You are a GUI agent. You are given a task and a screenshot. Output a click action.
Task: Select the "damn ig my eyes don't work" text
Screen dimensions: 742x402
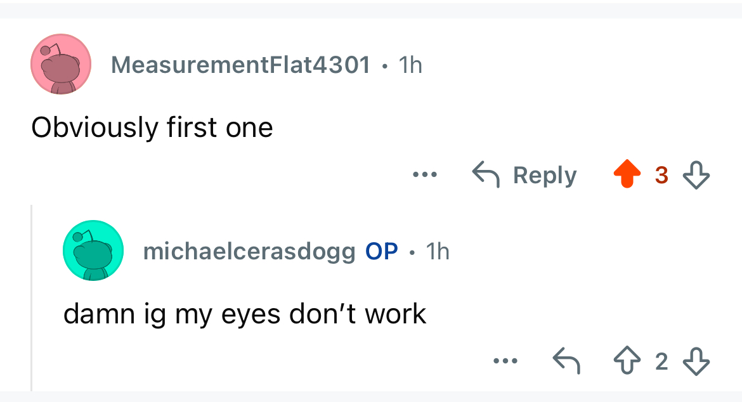click(245, 314)
